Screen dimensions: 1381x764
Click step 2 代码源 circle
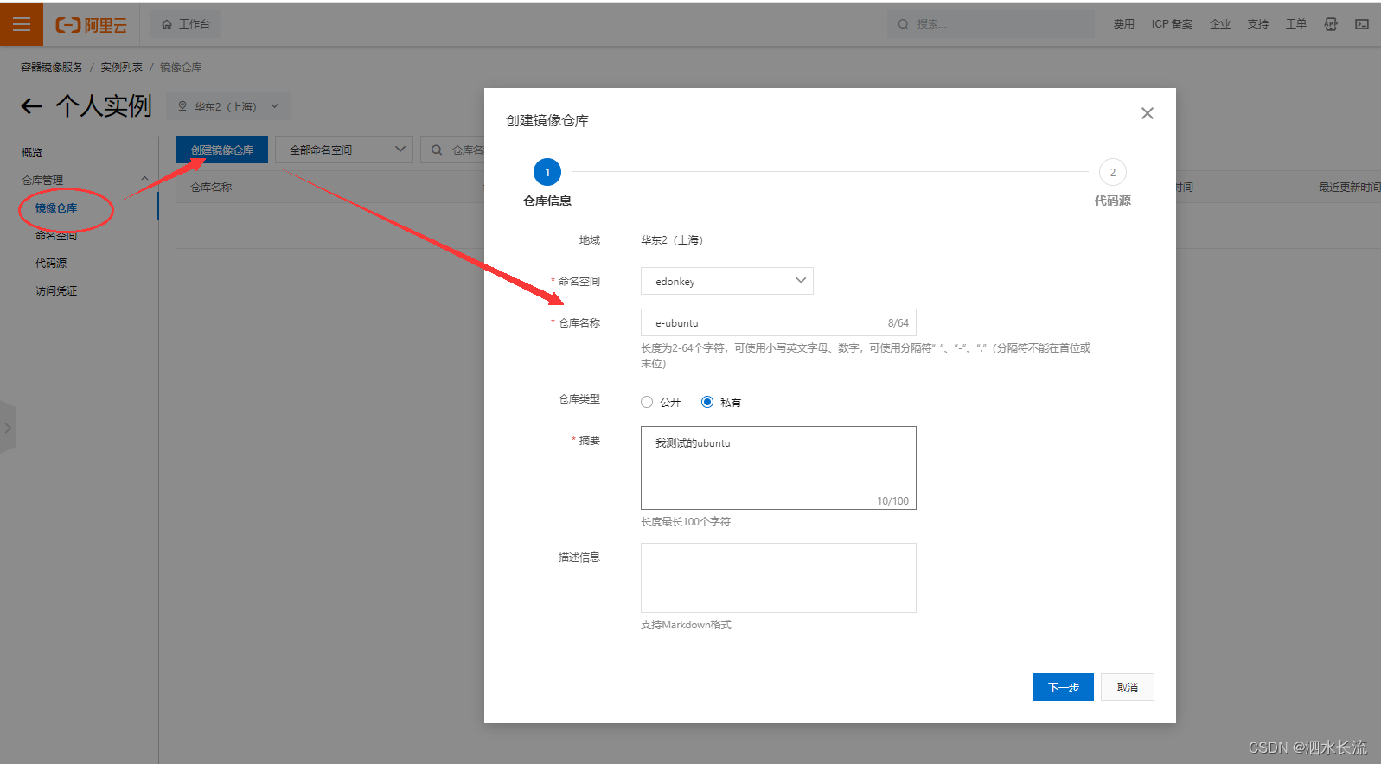click(1113, 172)
